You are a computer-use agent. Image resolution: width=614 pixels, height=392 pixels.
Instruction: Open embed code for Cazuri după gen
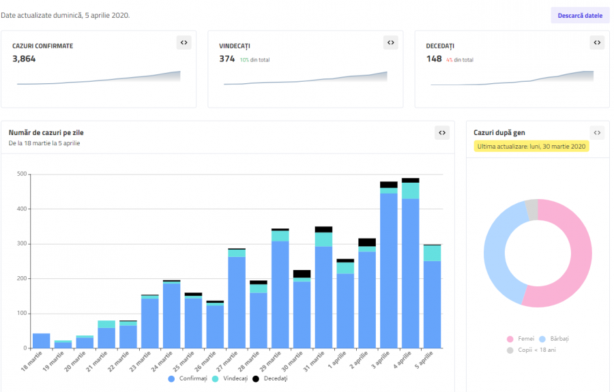click(x=597, y=133)
